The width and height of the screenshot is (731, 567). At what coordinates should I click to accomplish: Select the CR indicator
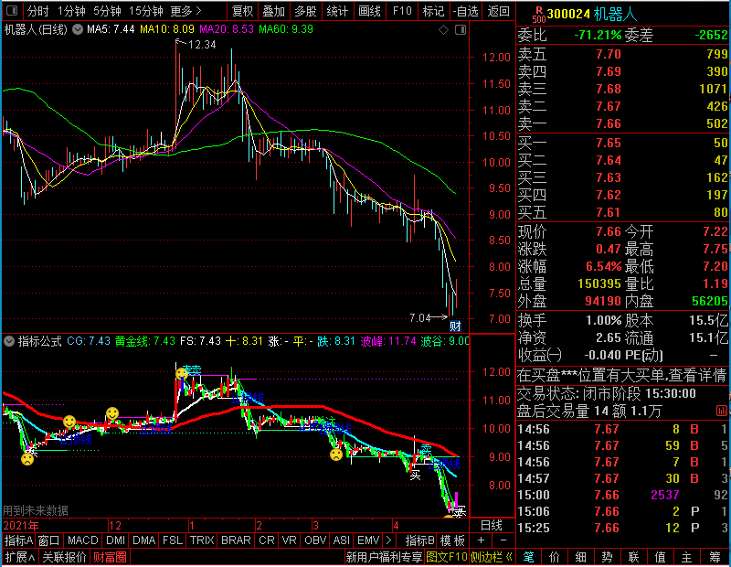pyautogui.click(x=266, y=540)
